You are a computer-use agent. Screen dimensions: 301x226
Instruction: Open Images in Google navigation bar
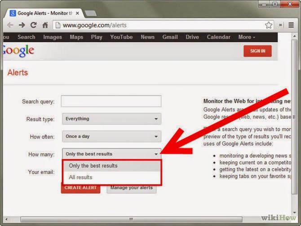click(x=53, y=37)
